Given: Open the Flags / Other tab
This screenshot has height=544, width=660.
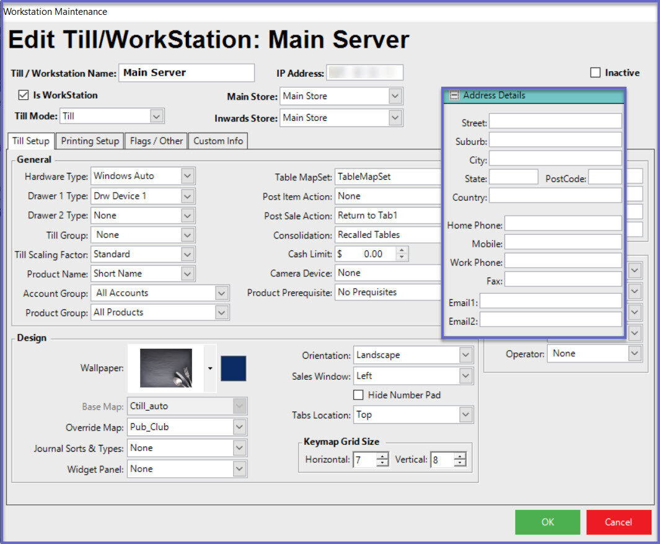Looking at the screenshot, I should 156,141.
